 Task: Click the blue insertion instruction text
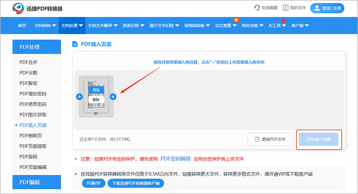[209, 62]
